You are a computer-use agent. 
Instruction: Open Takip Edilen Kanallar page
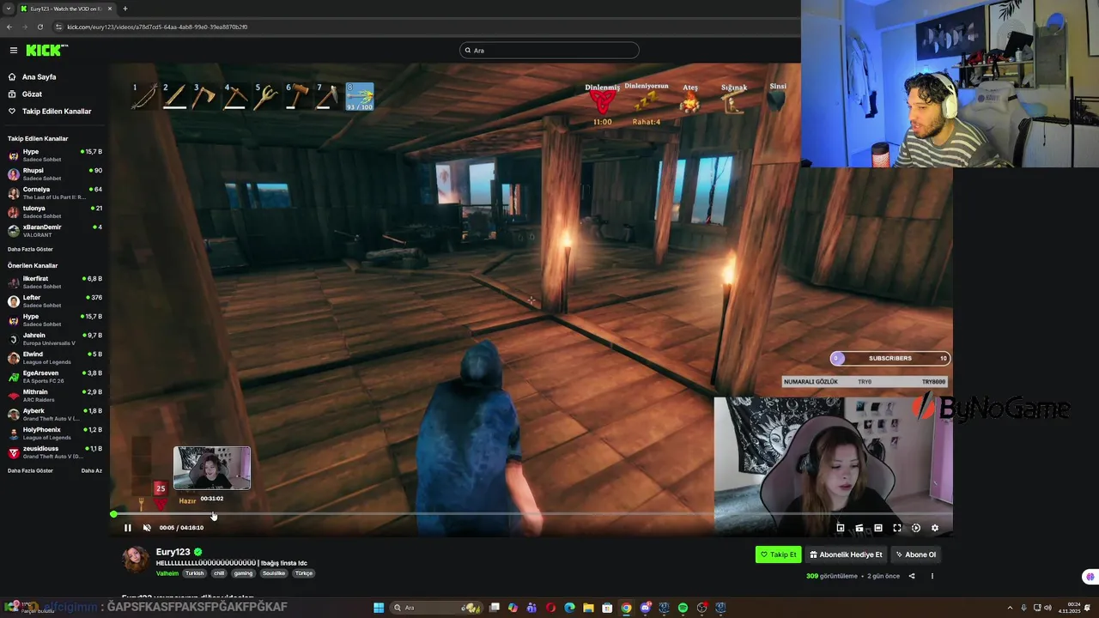point(57,112)
